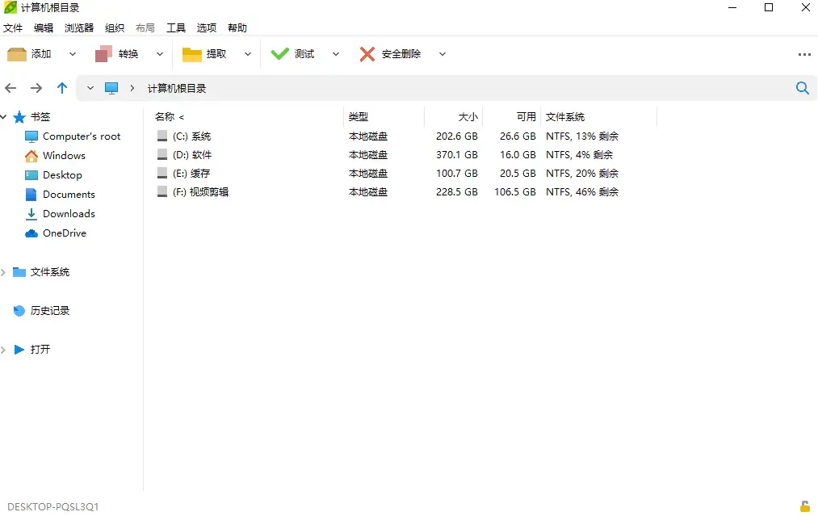Image resolution: width=818 pixels, height=516 pixels.
Task: Open the 选项 menu
Action: tap(207, 27)
